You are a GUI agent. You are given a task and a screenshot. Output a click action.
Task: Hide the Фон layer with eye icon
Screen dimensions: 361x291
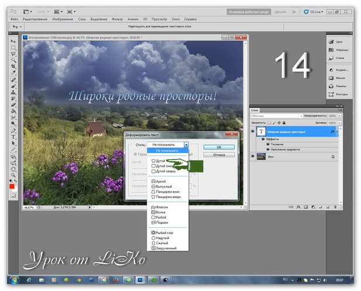pyautogui.click(x=253, y=156)
